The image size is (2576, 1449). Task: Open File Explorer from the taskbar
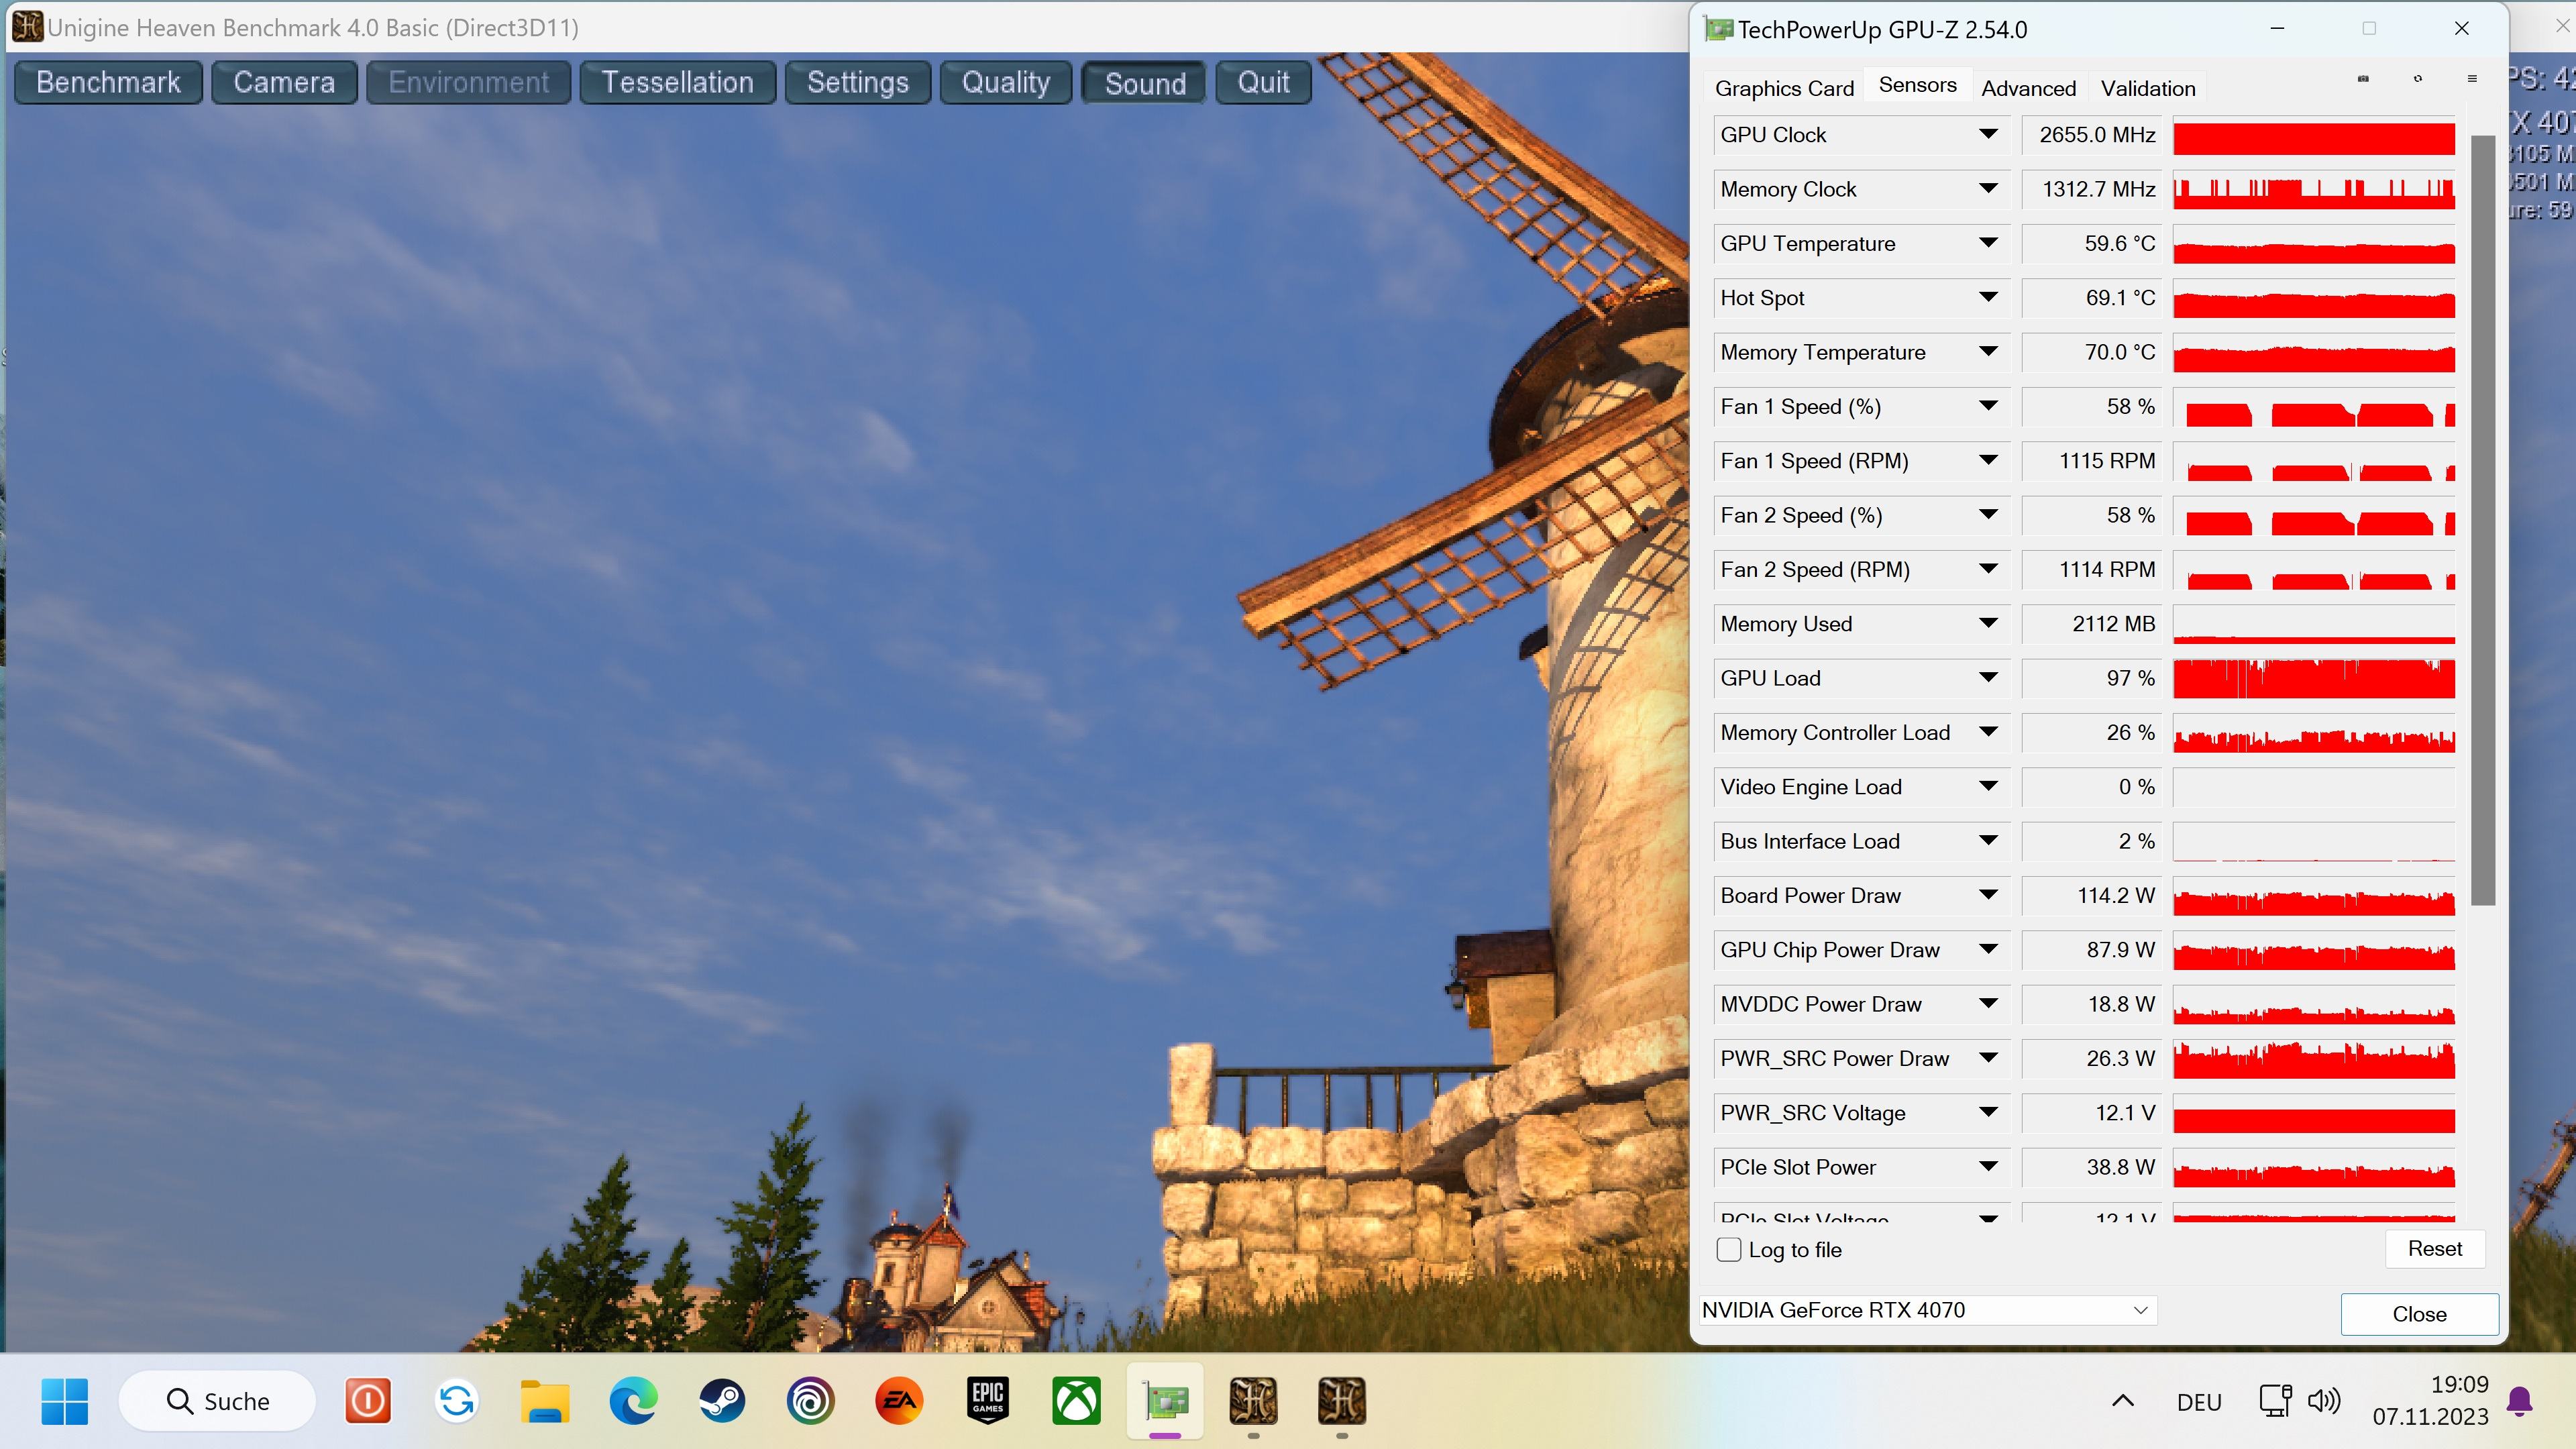[545, 1401]
